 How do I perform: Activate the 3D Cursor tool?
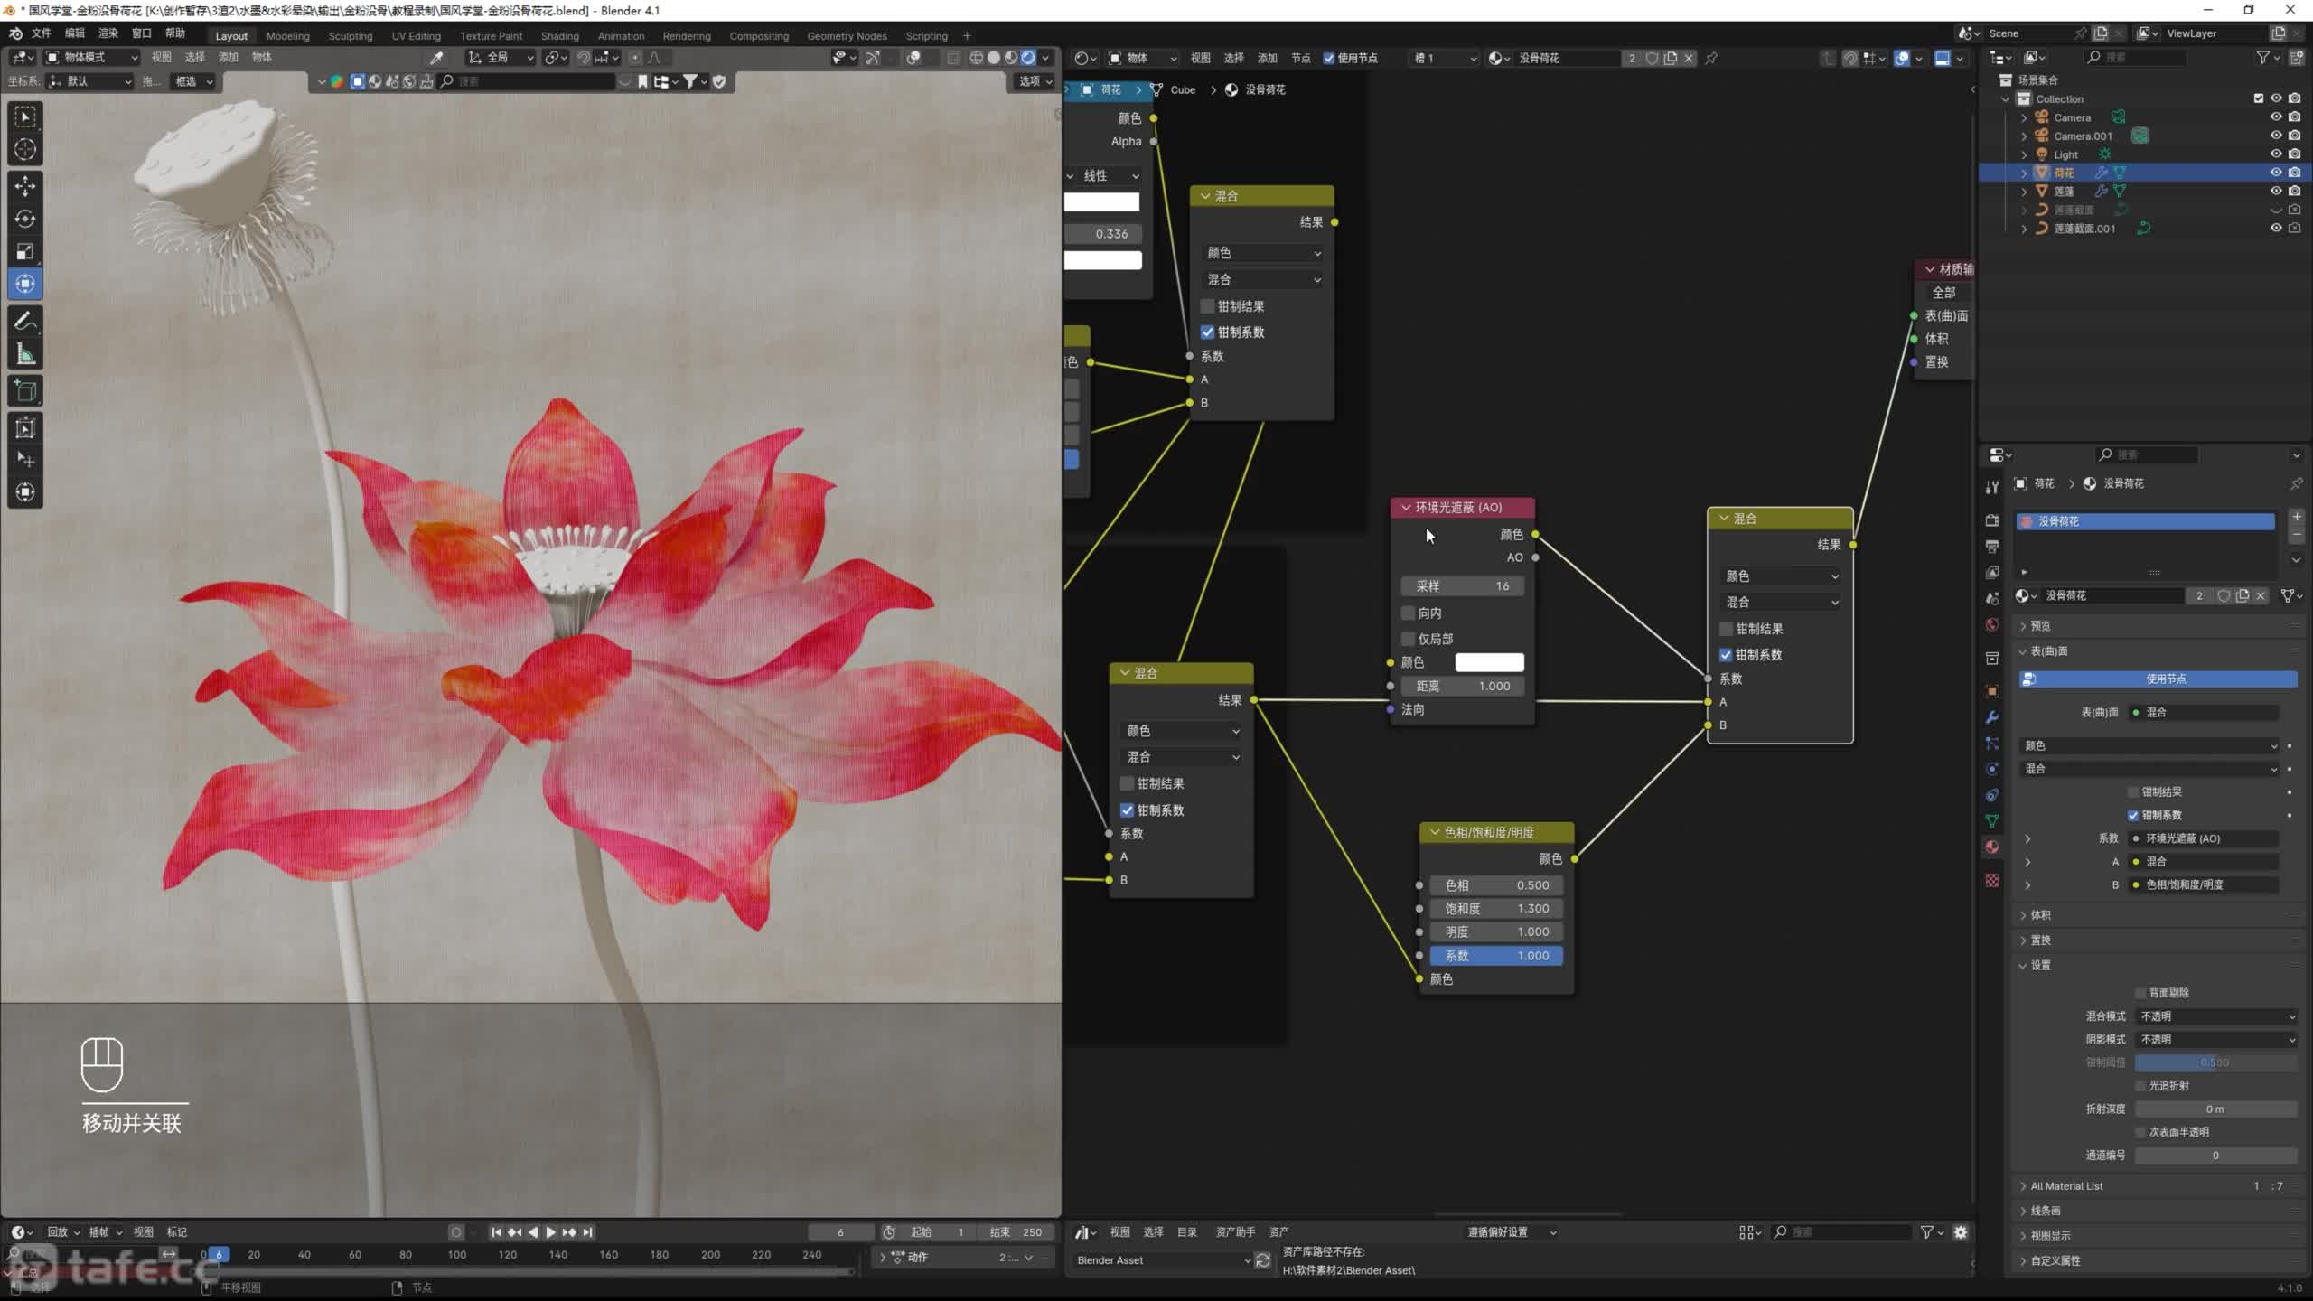(x=25, y=149)
